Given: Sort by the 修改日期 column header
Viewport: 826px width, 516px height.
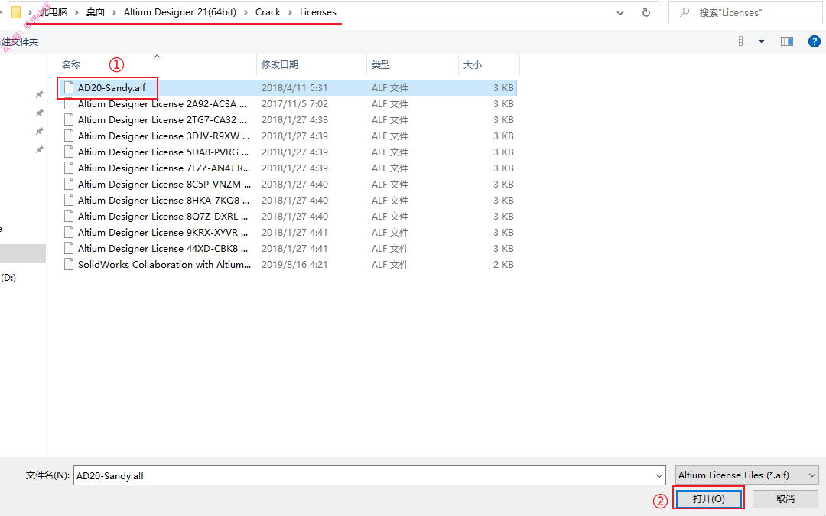Looking at the screenshot, I should (x=280, y=65).
